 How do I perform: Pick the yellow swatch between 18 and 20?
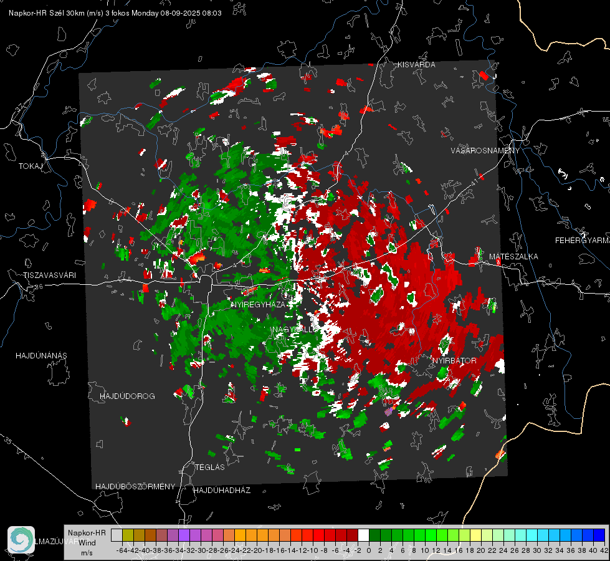pyautogui.click(x=476, y=535)
